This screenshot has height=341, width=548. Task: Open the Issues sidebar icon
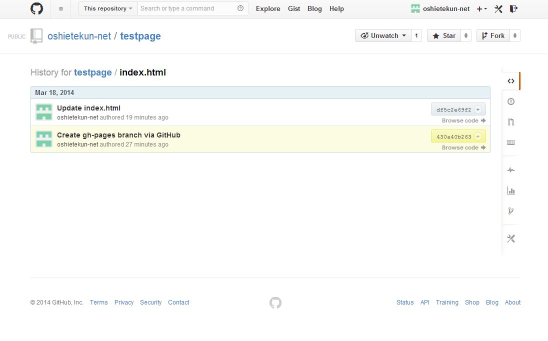(511, 101)
